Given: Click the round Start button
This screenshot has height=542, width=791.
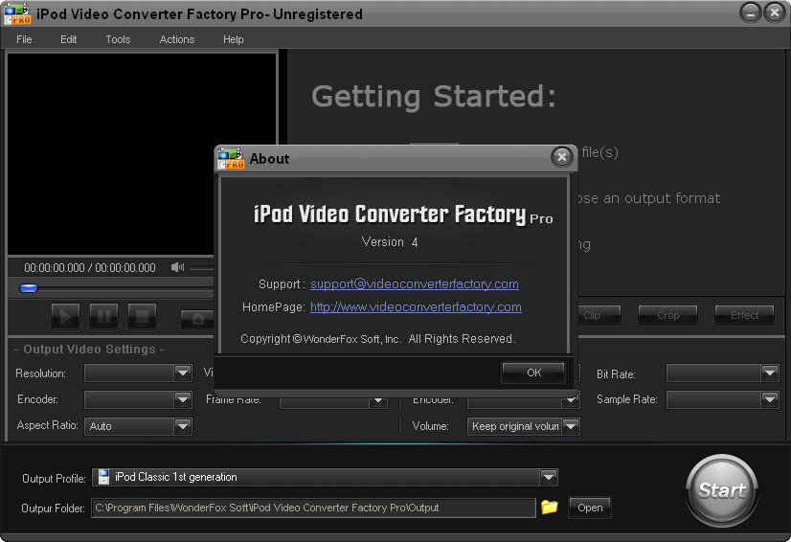Looking at the screenshot, I should (x=722, y=490).
